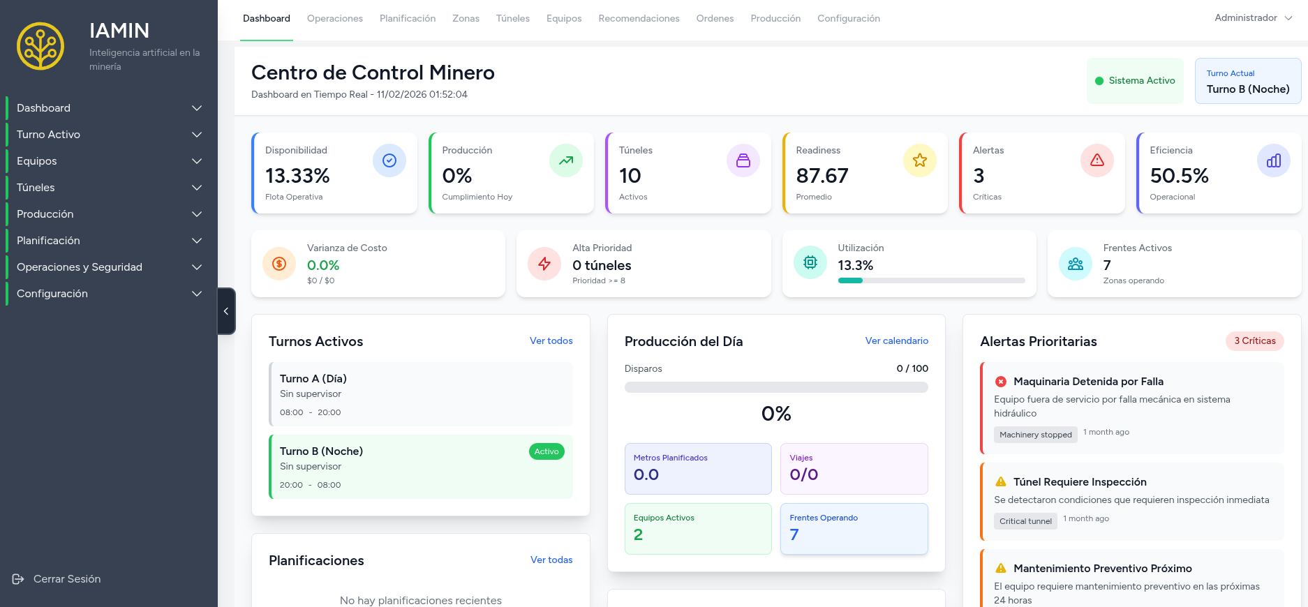Image resolution: width=1308 pixels, height=607 pixels.
Task: Click the Disponibilidad checkmark icon
Action: pyautogui.click(x=389, y=160)
